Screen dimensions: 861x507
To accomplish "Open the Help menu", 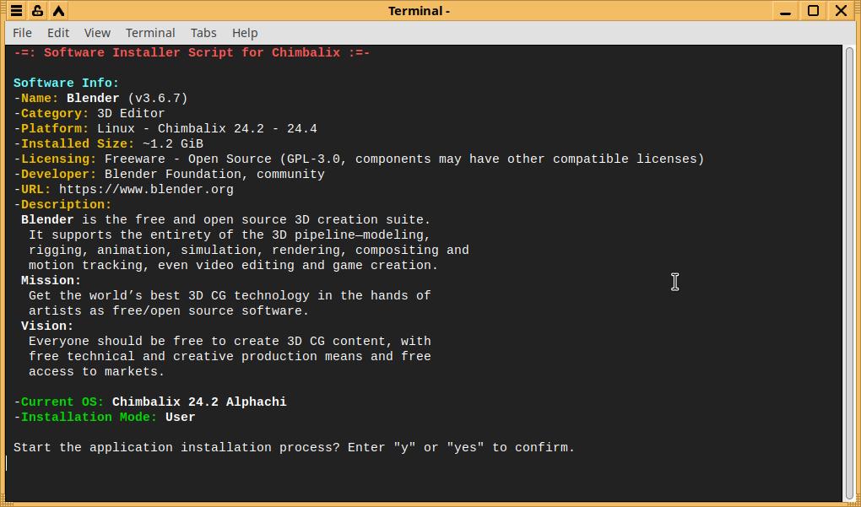I will pos(245,33).
